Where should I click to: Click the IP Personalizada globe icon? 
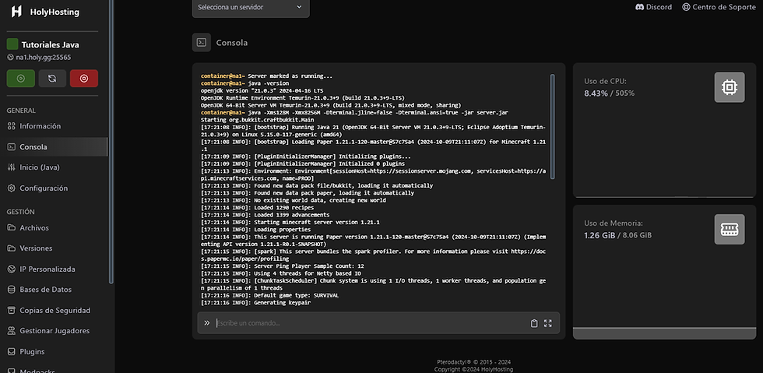pos(11,269)
